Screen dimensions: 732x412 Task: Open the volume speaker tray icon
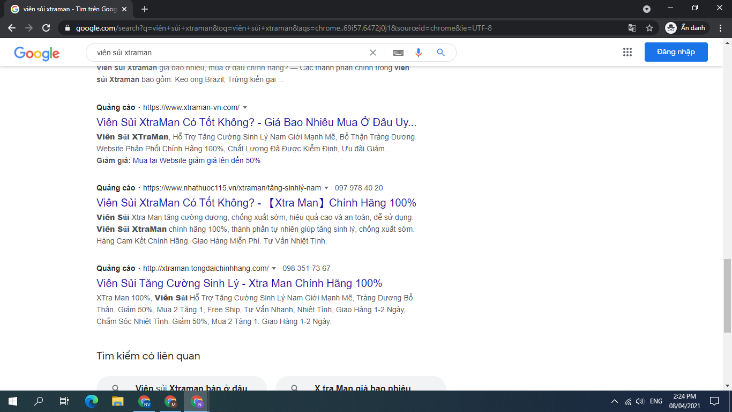[x=640, y=401]
